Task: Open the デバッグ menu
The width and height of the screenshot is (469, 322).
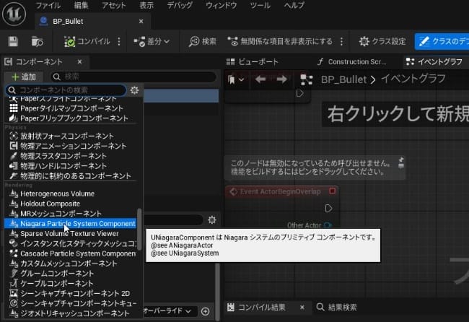Action: 180,5
